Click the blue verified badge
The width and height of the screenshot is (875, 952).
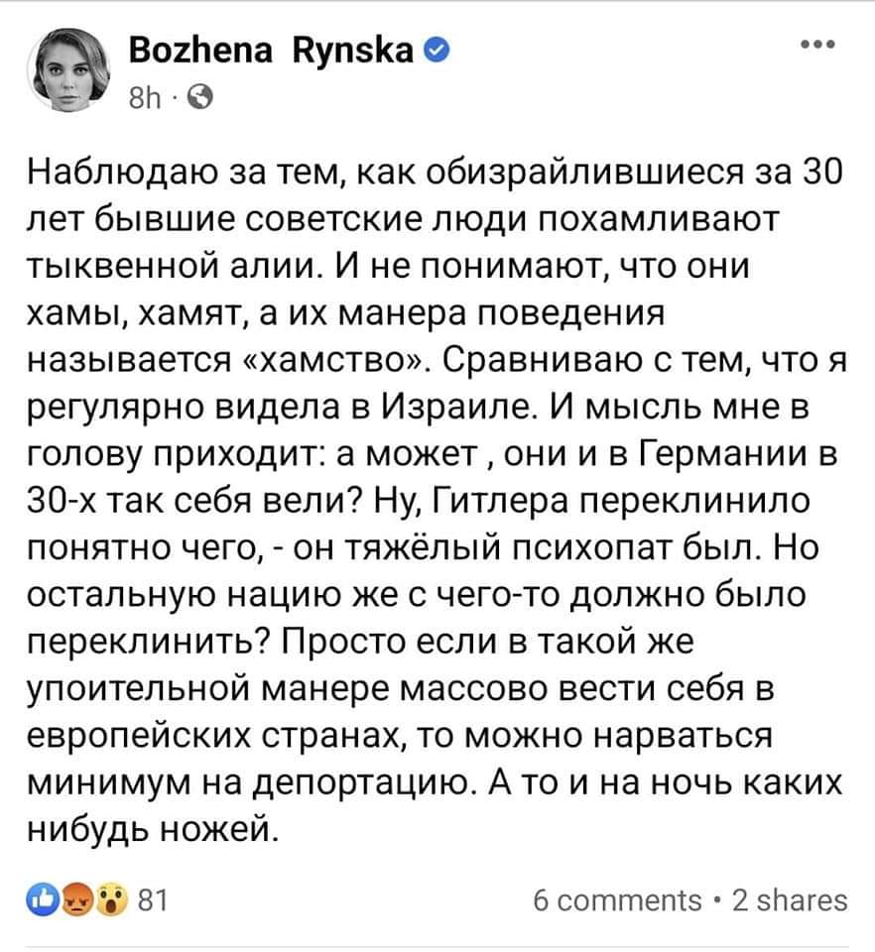coord(436,52)
